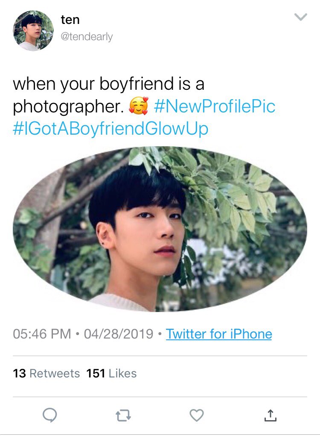320x436 pixels.
Task: Click the 05:46 PM timestamp
Action: coord(42,334)
